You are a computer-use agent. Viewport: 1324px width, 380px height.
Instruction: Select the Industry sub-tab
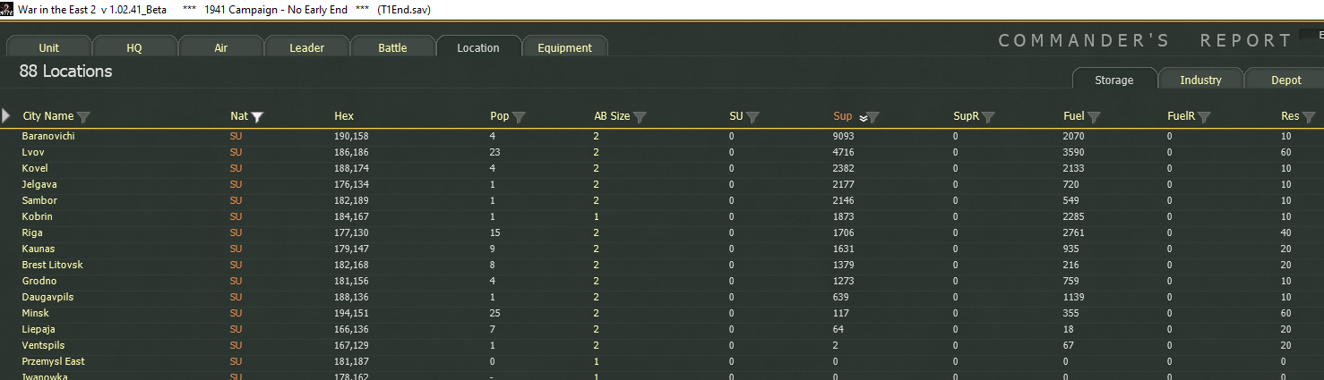click(1200, 80)
